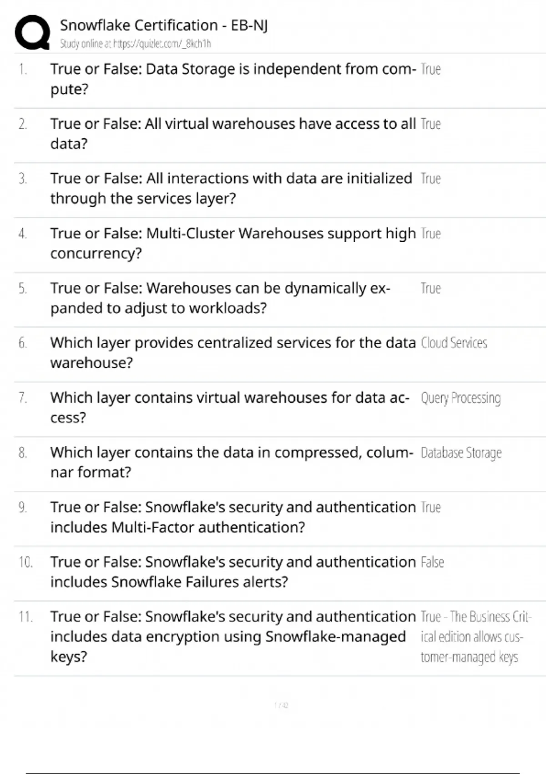This screenshot has height=774, width=546.
Task: Select question 11 about Snowflake-managed keys
Action: point(232,636)
